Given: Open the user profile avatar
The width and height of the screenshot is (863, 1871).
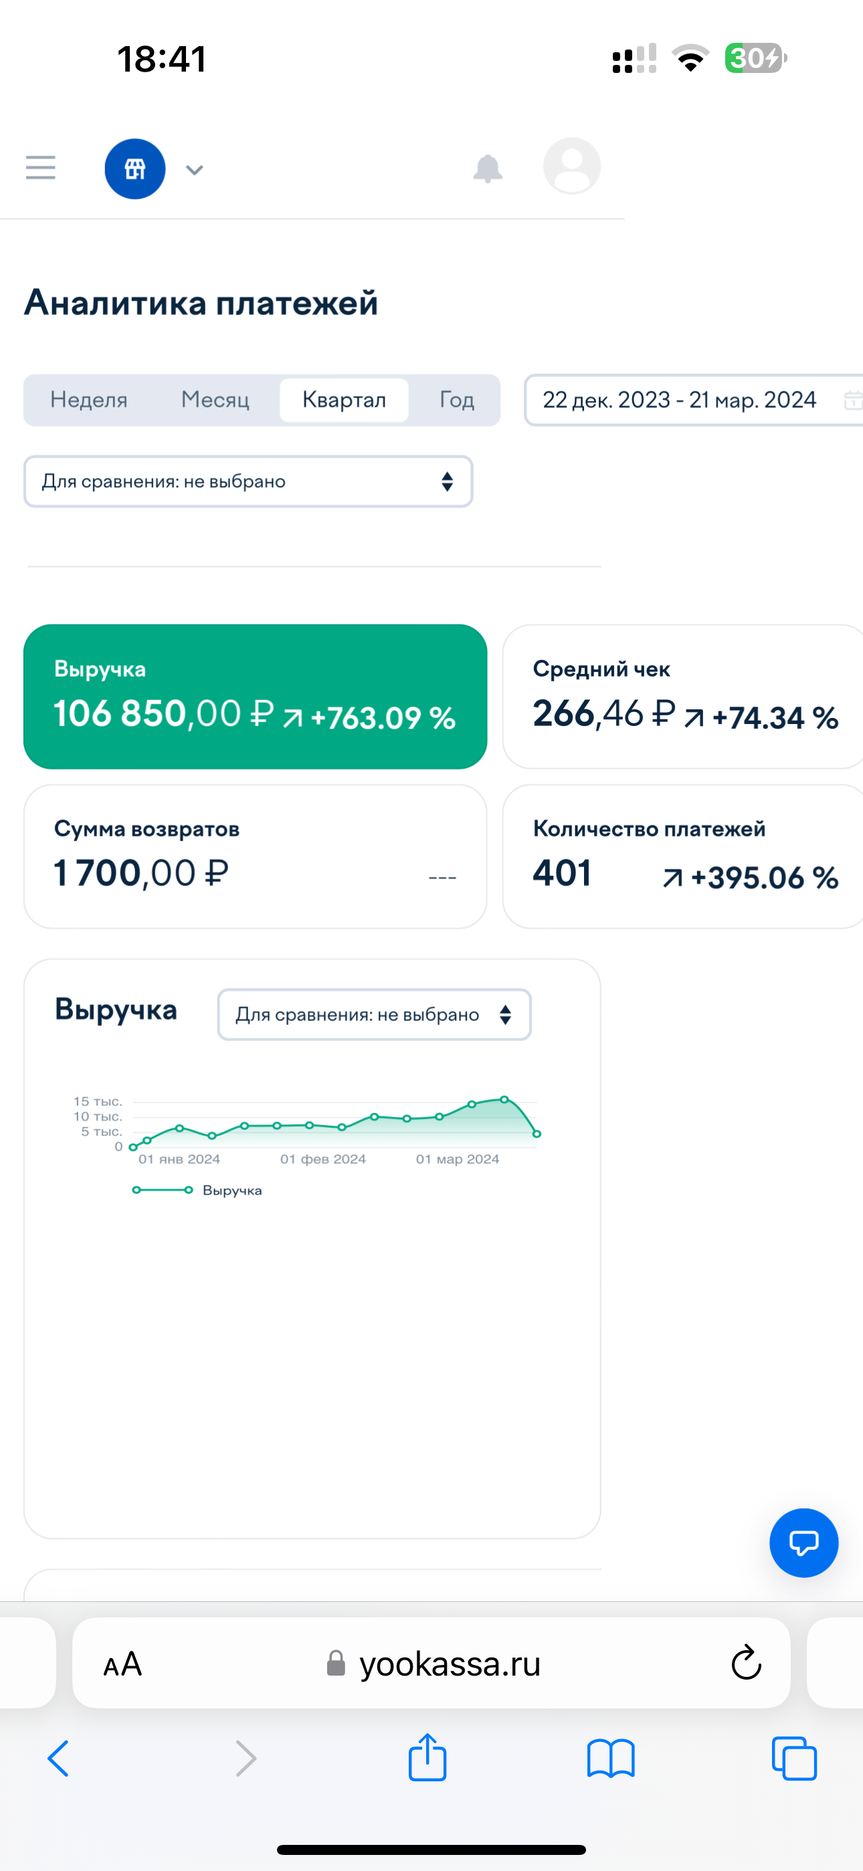Looking at the screenshot, I should [572, 167].
